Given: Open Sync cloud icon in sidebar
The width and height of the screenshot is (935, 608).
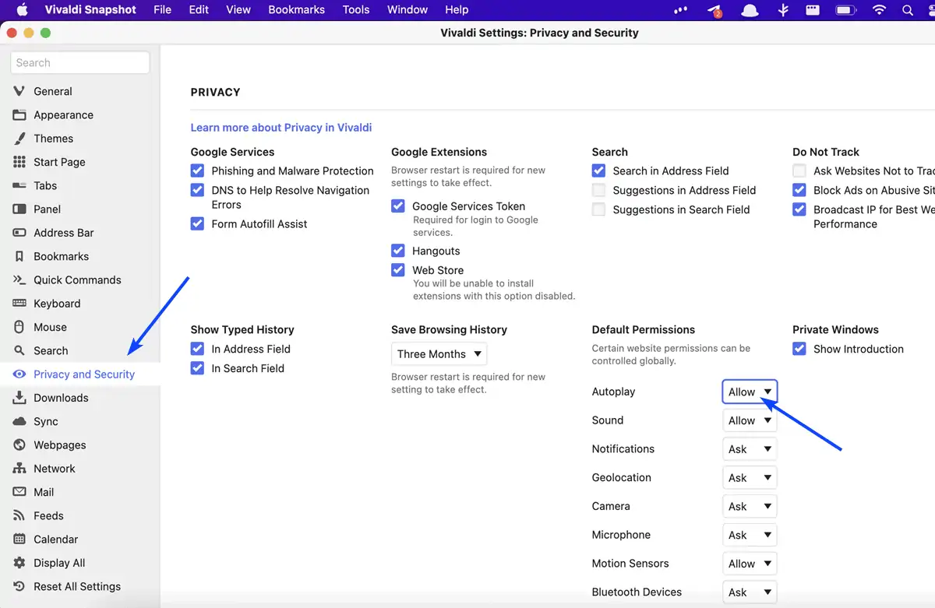Looking at the screenshot, I should pos(19,421).
